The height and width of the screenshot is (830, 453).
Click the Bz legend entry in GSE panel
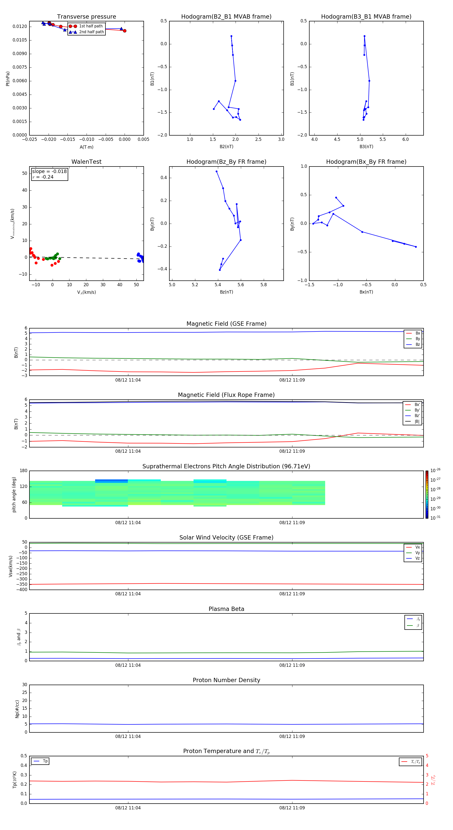(x=413, y=344)
